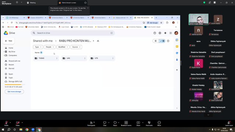
Task: Open video options arrow
Action: 22,122
